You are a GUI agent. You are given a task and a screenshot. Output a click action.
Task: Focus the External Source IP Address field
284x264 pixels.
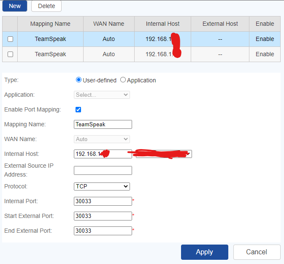click(x=103, y=171)
